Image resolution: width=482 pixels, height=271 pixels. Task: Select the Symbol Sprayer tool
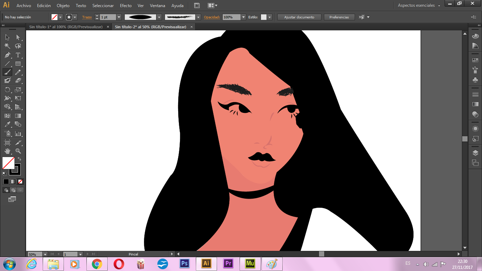coord(7,133)
